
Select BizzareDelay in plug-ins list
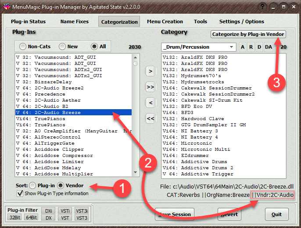74,82
